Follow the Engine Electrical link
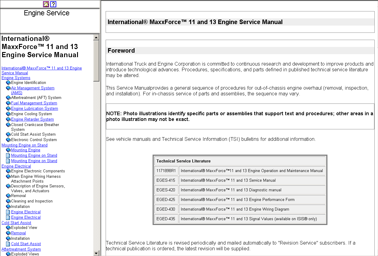 26,212
